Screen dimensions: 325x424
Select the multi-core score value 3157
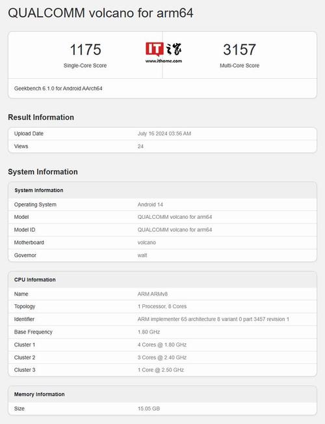tap(239, 49)
